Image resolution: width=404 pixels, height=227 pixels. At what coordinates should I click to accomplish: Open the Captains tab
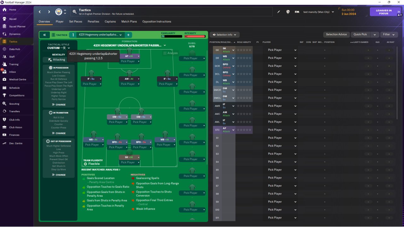coord(110,21)
